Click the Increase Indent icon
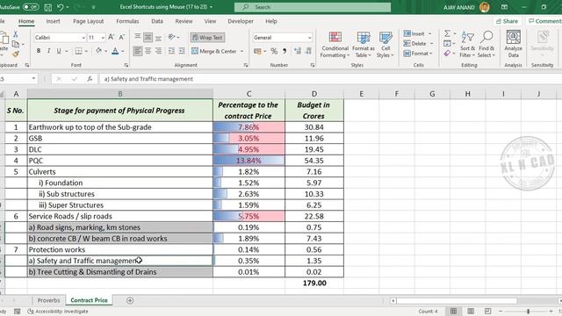562x316 pixels. tap(182, 51)
